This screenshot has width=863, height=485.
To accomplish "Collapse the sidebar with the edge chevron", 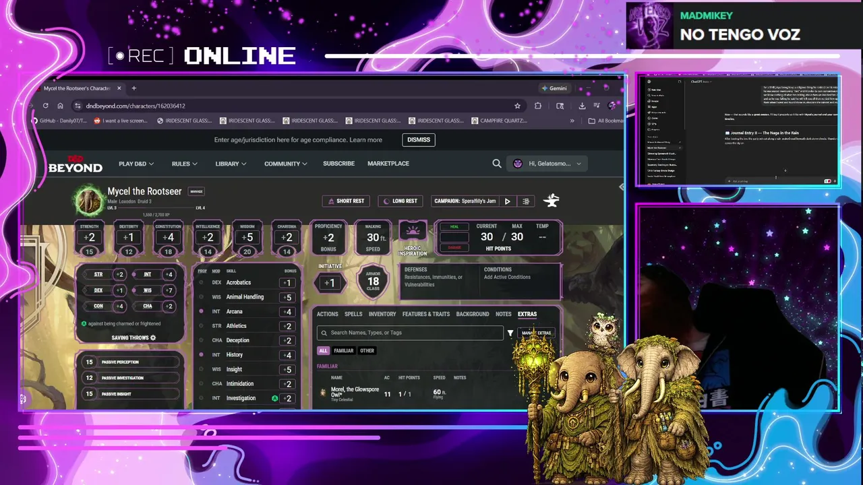I will point(621,187).
